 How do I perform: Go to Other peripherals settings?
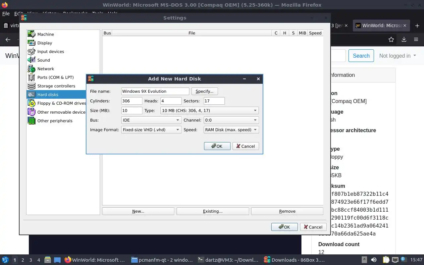pos(63,121)
